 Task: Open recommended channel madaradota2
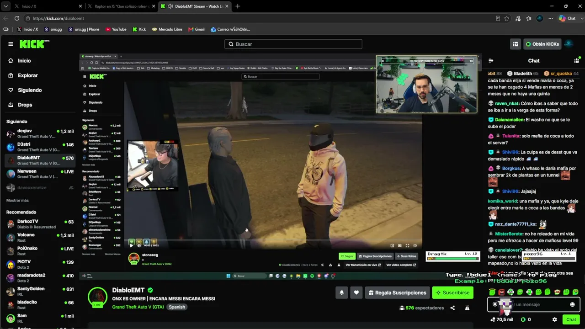40,278
